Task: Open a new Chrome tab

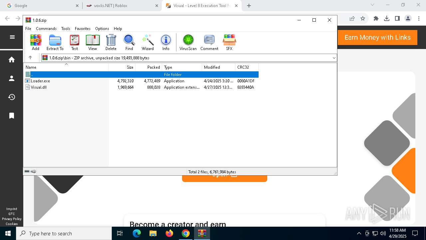Action: point(249,6)
